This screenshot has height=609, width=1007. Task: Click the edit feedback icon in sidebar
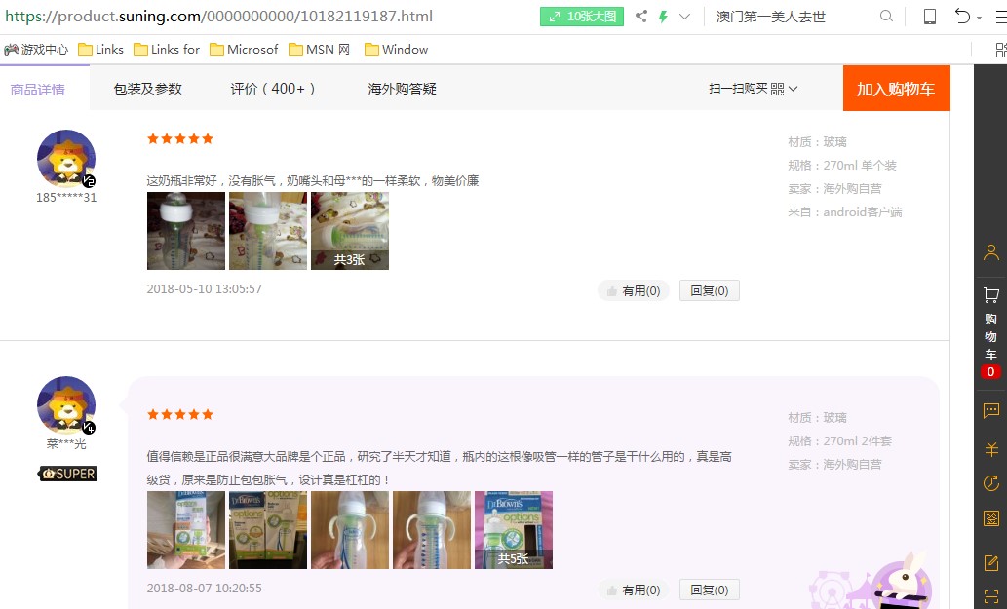click(991, 563)
